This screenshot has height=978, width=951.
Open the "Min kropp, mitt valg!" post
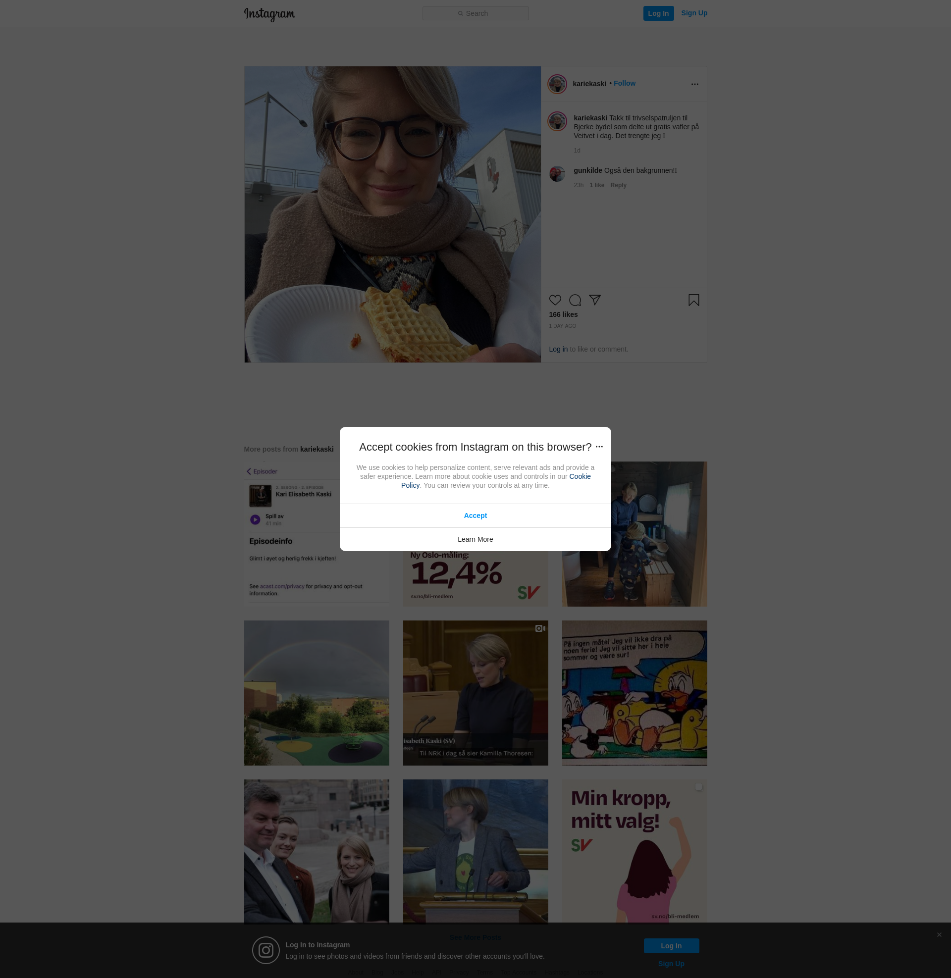click(x=634, y=851)
